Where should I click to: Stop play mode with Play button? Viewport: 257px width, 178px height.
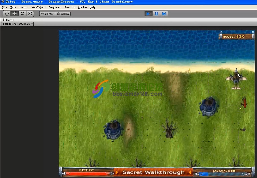[148, 14]
